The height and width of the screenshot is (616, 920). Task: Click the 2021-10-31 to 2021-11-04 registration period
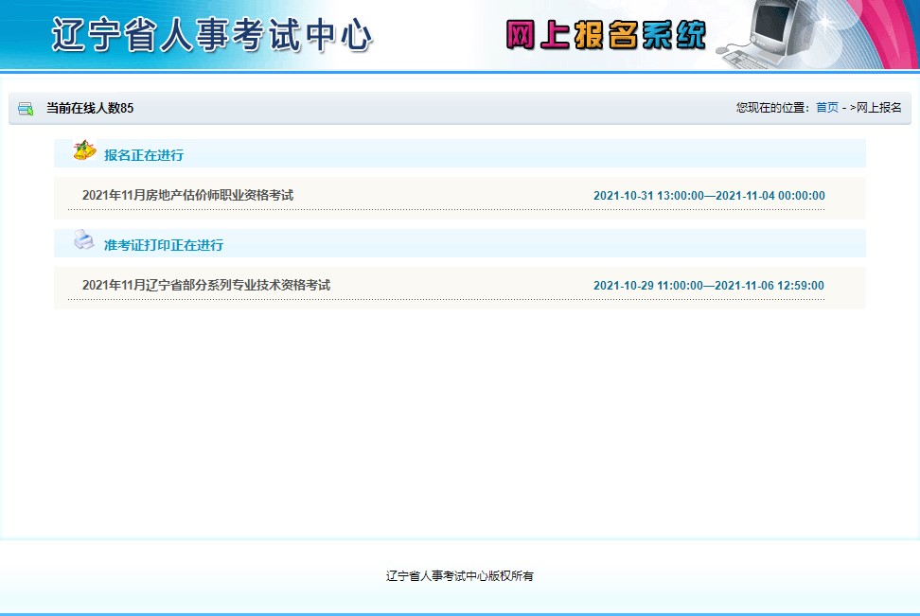point(709,196)
